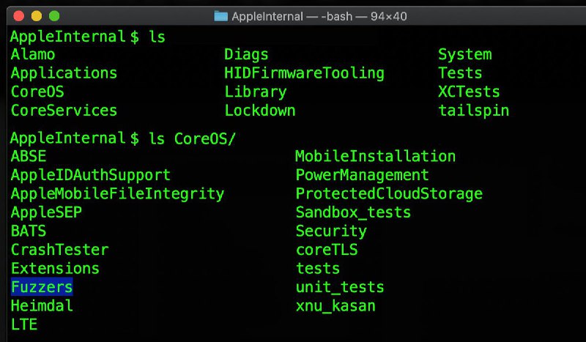Image resolution: width=586 pixels, height=342 pixels.
Task: Click the 'tests' entry under coreTLS
Action: (318, 268)
